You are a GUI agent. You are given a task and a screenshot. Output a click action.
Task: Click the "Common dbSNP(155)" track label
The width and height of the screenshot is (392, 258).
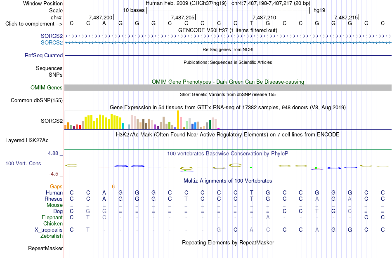[36, 101]
